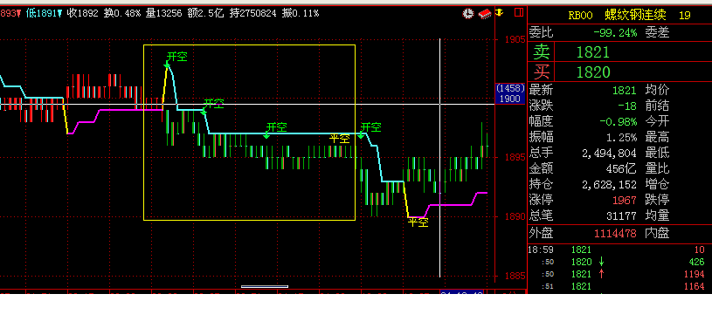
Task: Click the 收1892 close value in header
Action: pos(83,14)
